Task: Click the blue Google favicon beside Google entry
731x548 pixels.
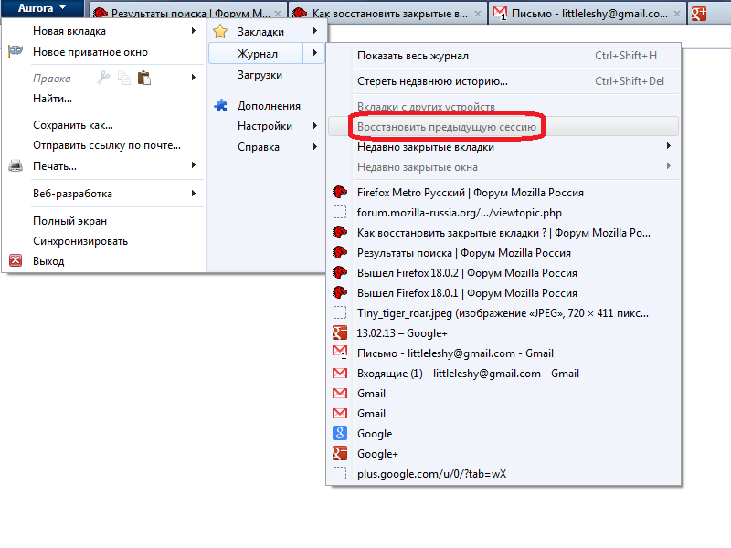Action: click(340, 433)
